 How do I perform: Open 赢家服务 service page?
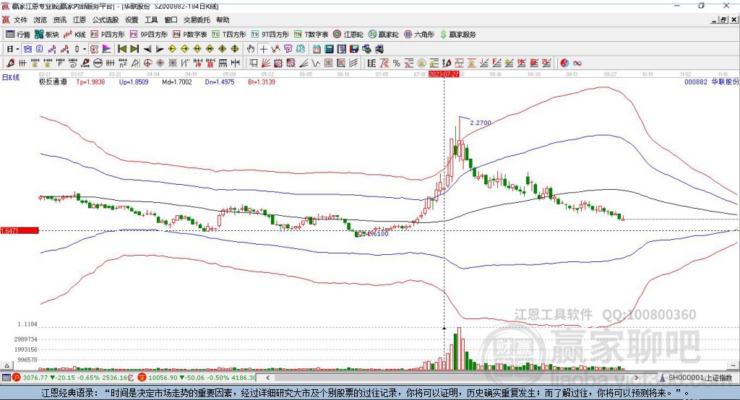(x=457, y=35)
